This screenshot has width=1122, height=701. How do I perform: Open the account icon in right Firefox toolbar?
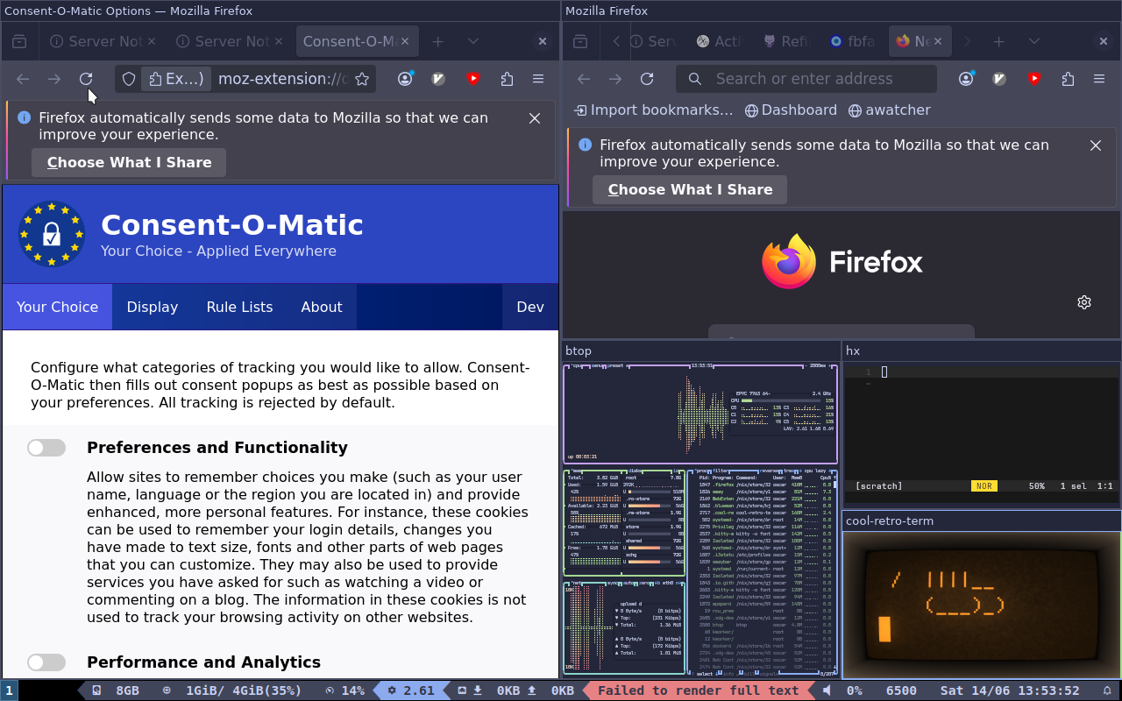966,79
